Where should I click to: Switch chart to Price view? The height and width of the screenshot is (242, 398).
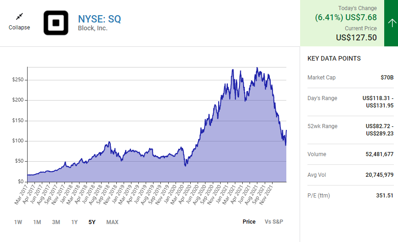pyautogui.click(x=249, y=222)
